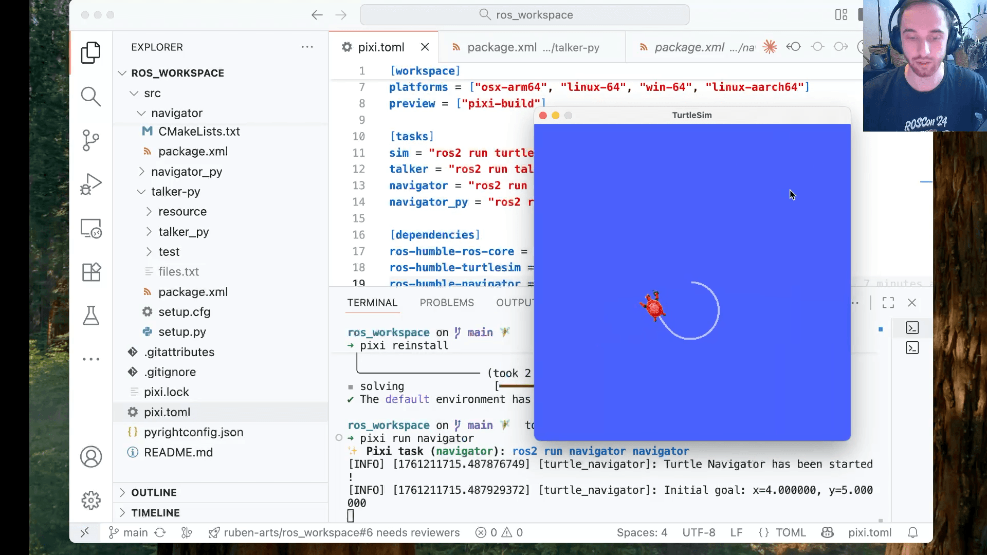Open the Remote Explorer view
987x555 pixels.
pos(91,228)
